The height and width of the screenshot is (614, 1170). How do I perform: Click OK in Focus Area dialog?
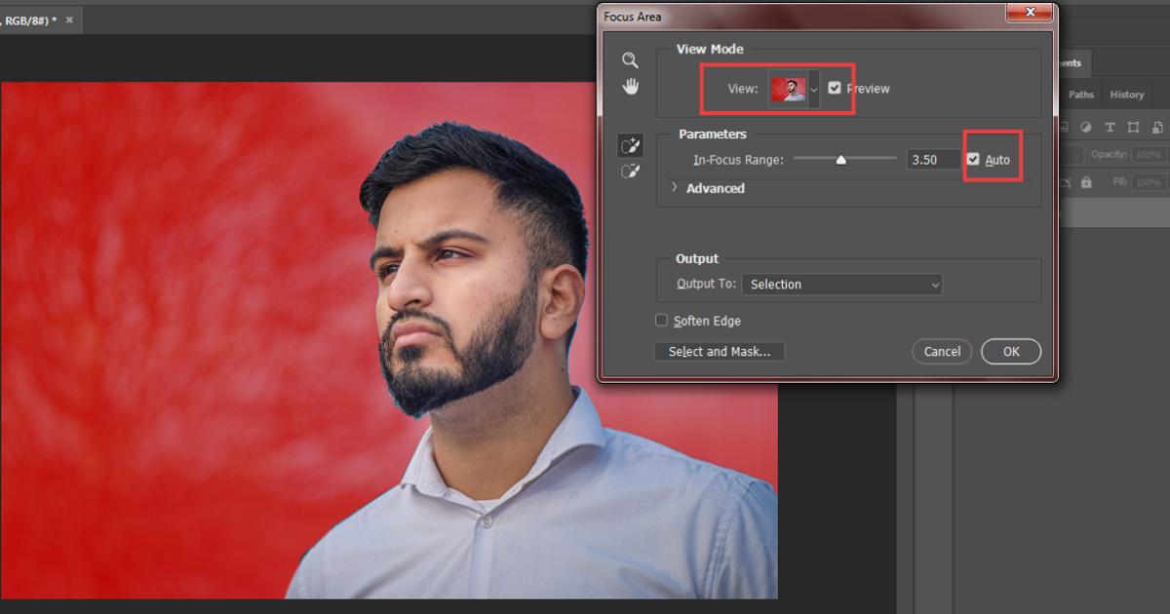pos(1011,352)
